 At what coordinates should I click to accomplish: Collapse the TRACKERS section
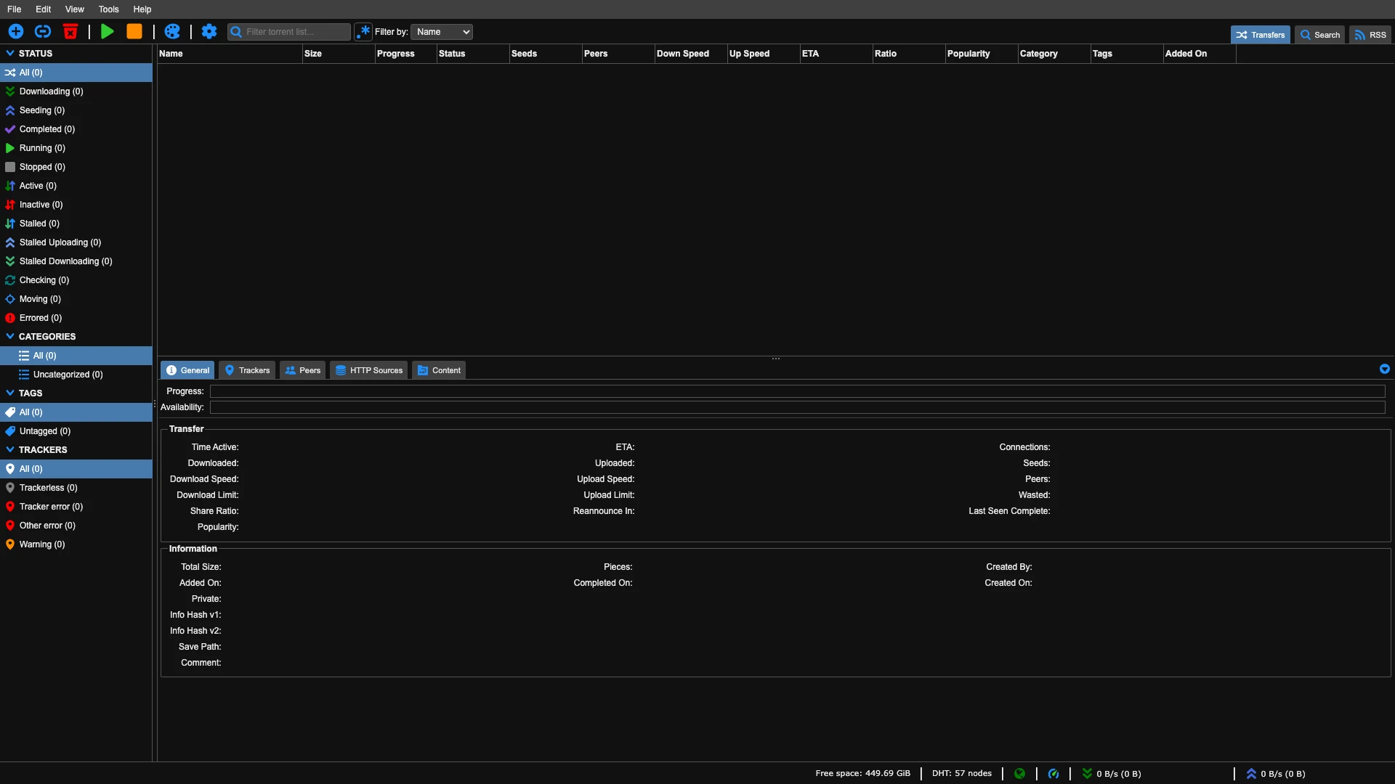10,449
